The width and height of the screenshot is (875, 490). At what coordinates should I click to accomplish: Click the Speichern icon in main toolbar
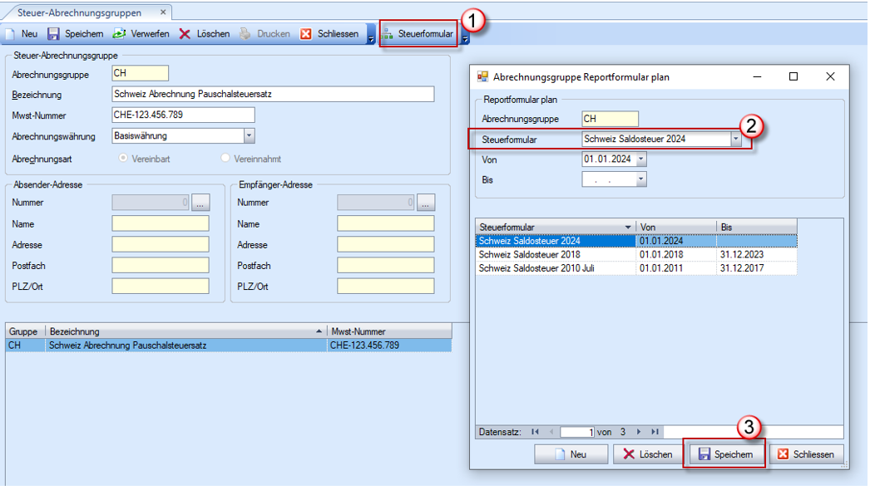tap(53, 34)
